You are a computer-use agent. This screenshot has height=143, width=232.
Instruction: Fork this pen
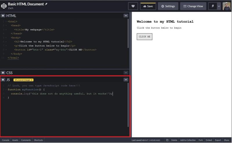pos(201,140)
